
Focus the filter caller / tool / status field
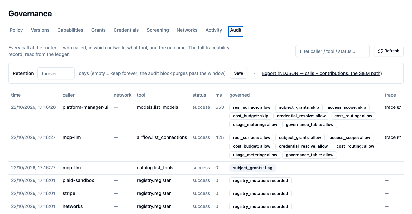point(332,51)
